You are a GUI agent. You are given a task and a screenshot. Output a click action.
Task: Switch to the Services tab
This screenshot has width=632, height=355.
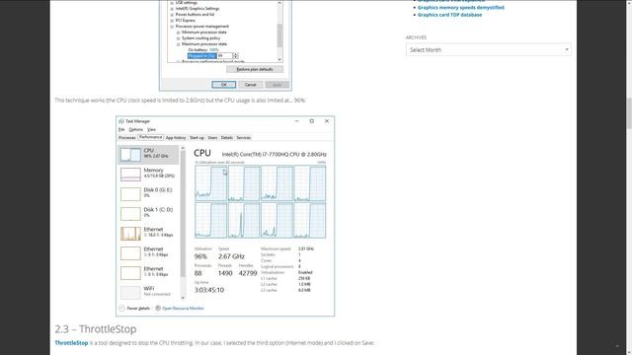(x=244, y=138)
